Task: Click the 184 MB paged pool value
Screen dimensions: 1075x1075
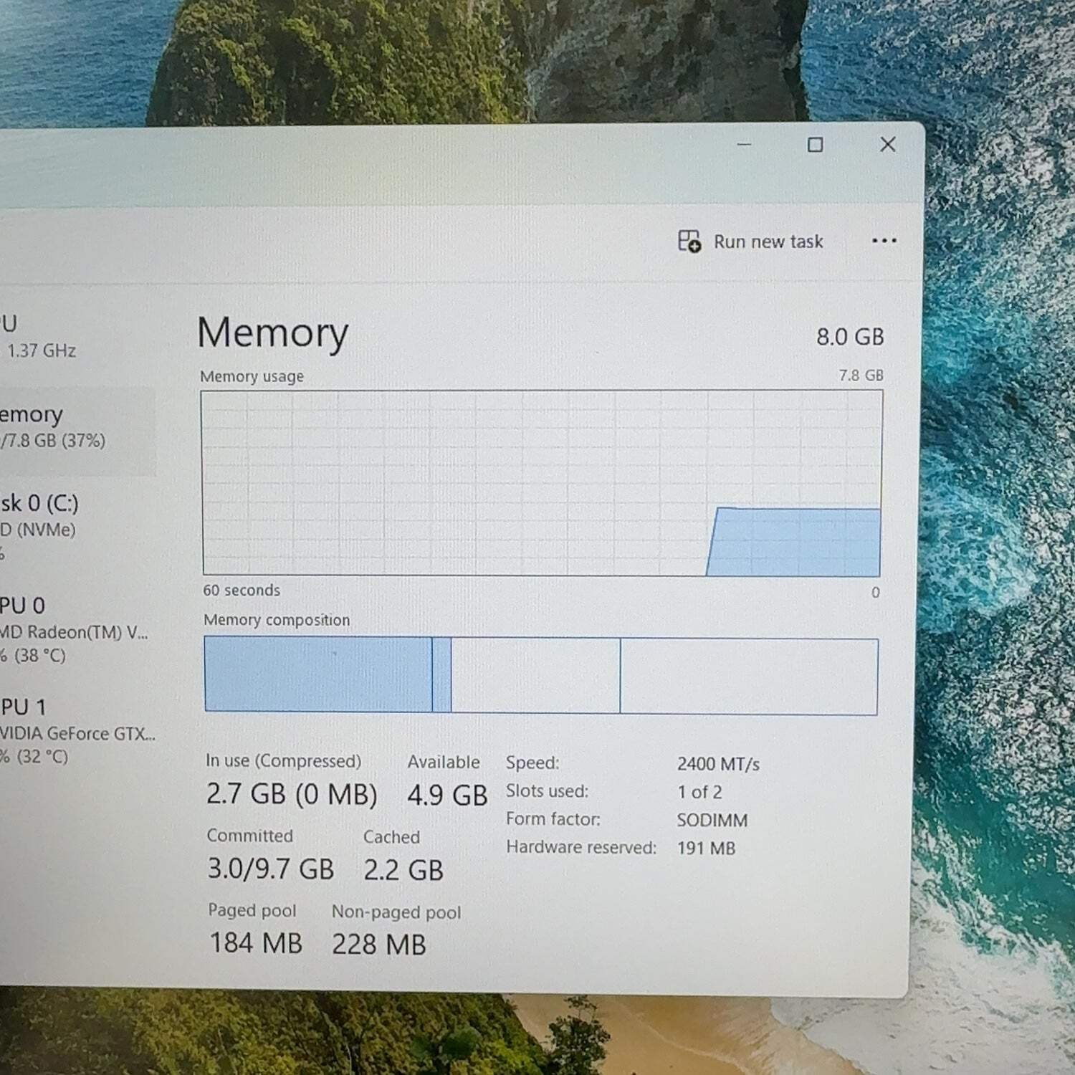Action: 256,943
